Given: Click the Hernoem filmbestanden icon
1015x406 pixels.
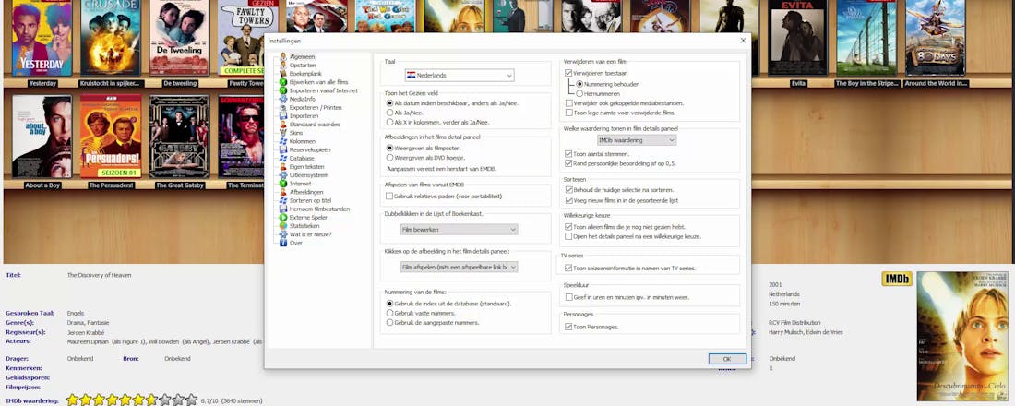Looking at the screenshot, I should tap(283, 209).
